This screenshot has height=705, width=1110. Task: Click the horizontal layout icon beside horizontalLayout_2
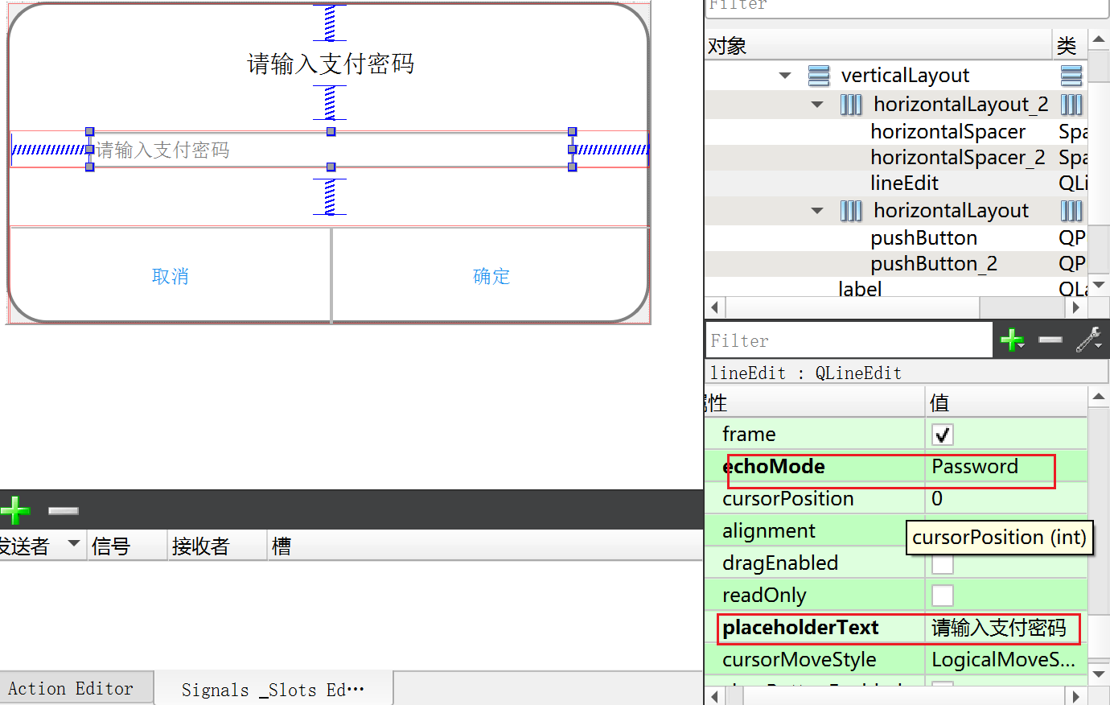tap(850, 104)
